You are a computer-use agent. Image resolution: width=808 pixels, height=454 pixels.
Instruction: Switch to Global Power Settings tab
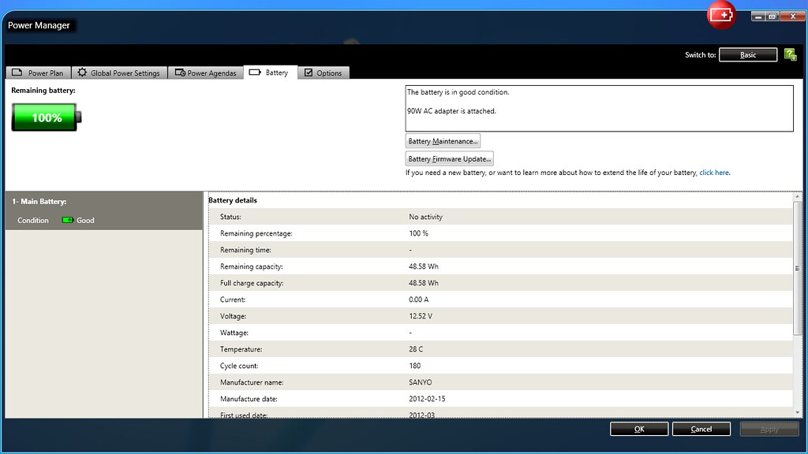[120, 73]
